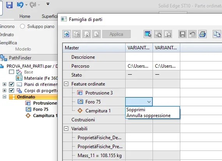Viewport: 222px width, 161px height.
Task: Select Materiale (Fe 360) tree entry
Action: click(x=41, y=78)
